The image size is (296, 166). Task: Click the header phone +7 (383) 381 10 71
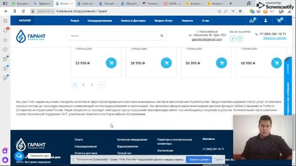tap(272, 34)
